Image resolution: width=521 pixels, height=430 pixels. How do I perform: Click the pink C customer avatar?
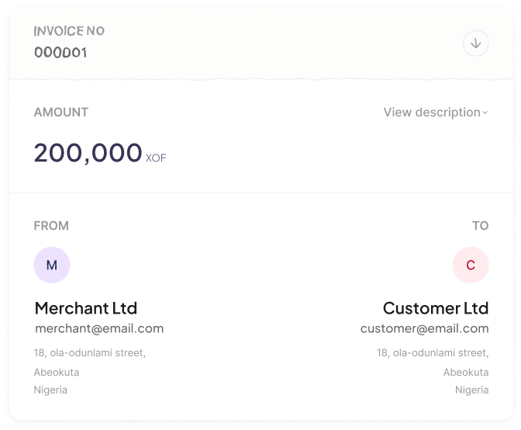click(471, 265)
